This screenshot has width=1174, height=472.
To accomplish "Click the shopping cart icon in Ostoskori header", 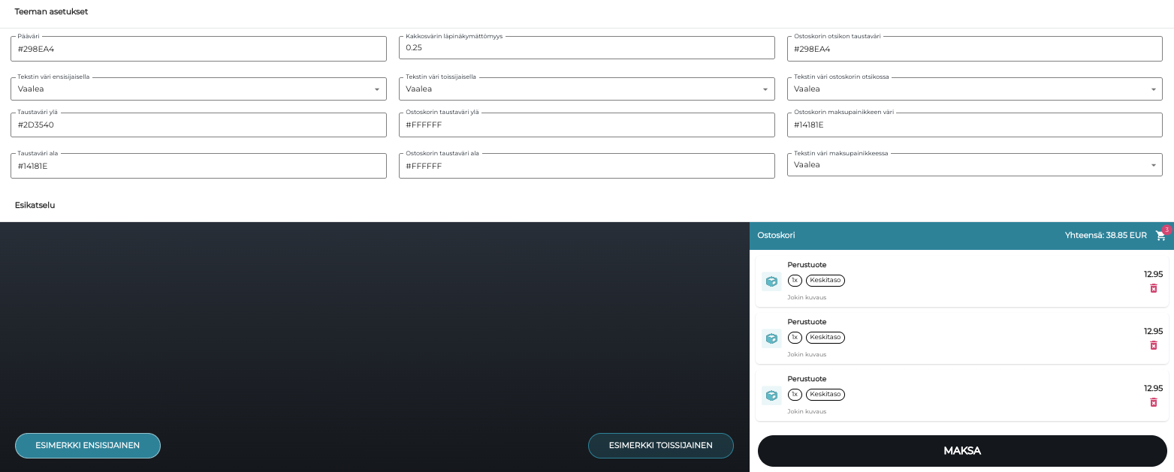I will click(x=1160, y=236).
